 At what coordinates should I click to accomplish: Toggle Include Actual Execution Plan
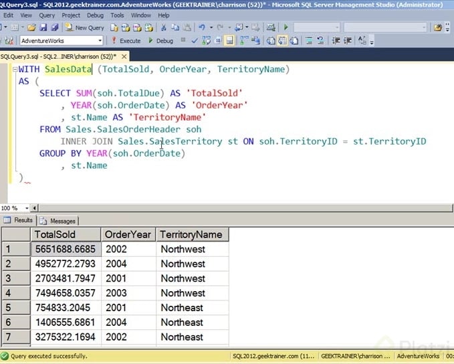(x=244, y=41)
